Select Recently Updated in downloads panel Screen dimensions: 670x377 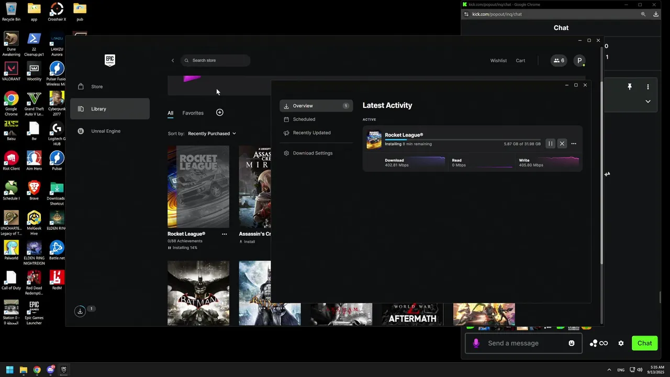coord(316,132)
